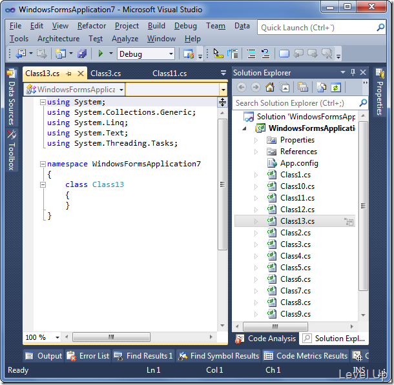Select Class10.cs in Solution Explorer
Image resolution: width=394 pixels, height=385 pixels.
coord(297,186)
